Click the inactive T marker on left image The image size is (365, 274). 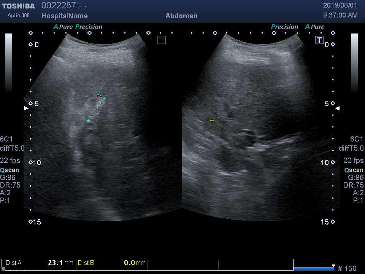pos(162,40)
